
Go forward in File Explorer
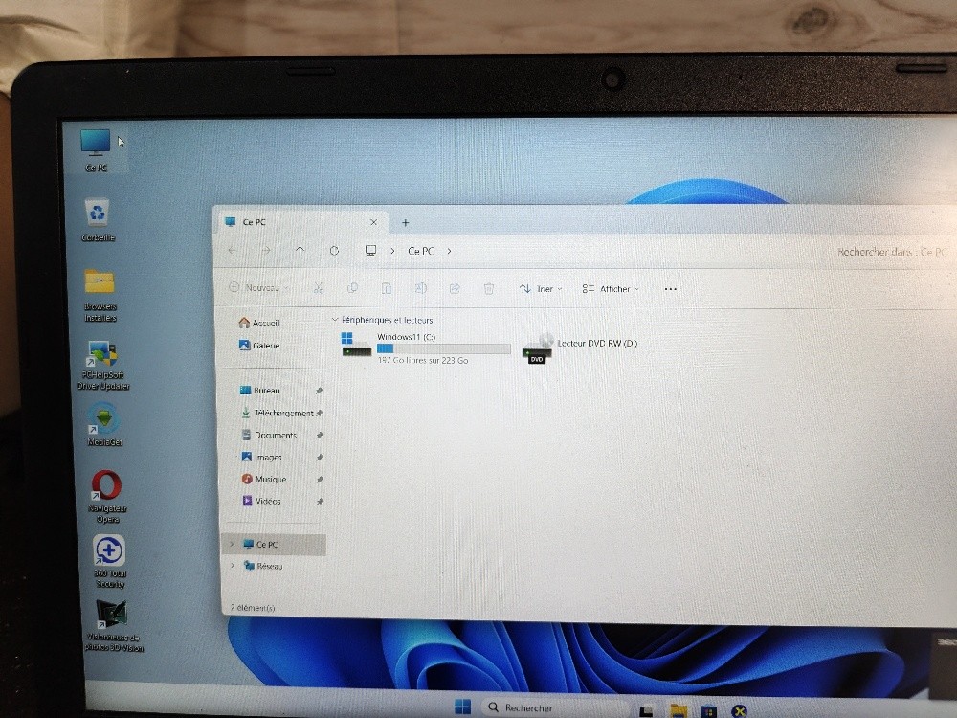click(x=265, y=250)
